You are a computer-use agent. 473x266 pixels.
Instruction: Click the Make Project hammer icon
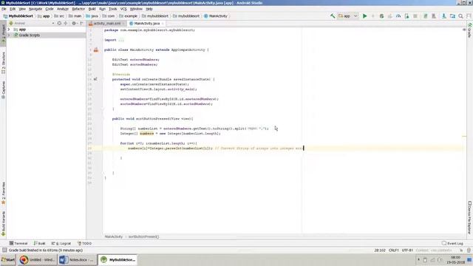pyautogui.click(x=333, y=16)
